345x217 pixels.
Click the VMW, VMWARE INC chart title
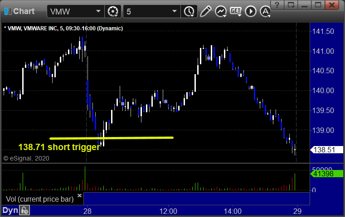63,28
